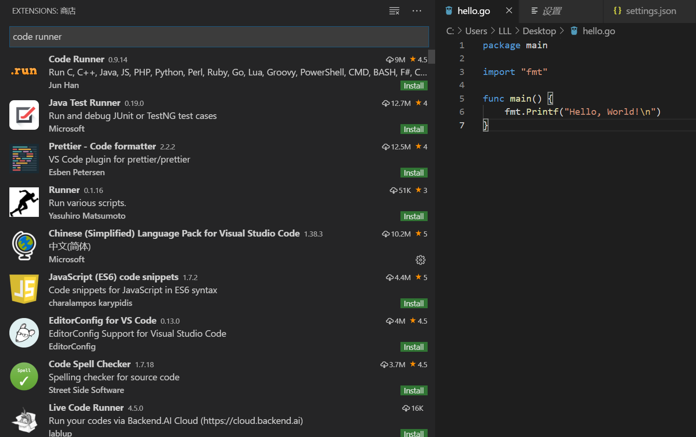Click the Code Spell Checker description text
The image size is (696, 437).
114,377
